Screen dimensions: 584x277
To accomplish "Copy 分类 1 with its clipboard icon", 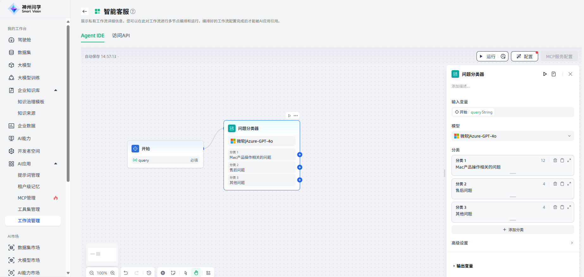I will [x=562, y=160].
